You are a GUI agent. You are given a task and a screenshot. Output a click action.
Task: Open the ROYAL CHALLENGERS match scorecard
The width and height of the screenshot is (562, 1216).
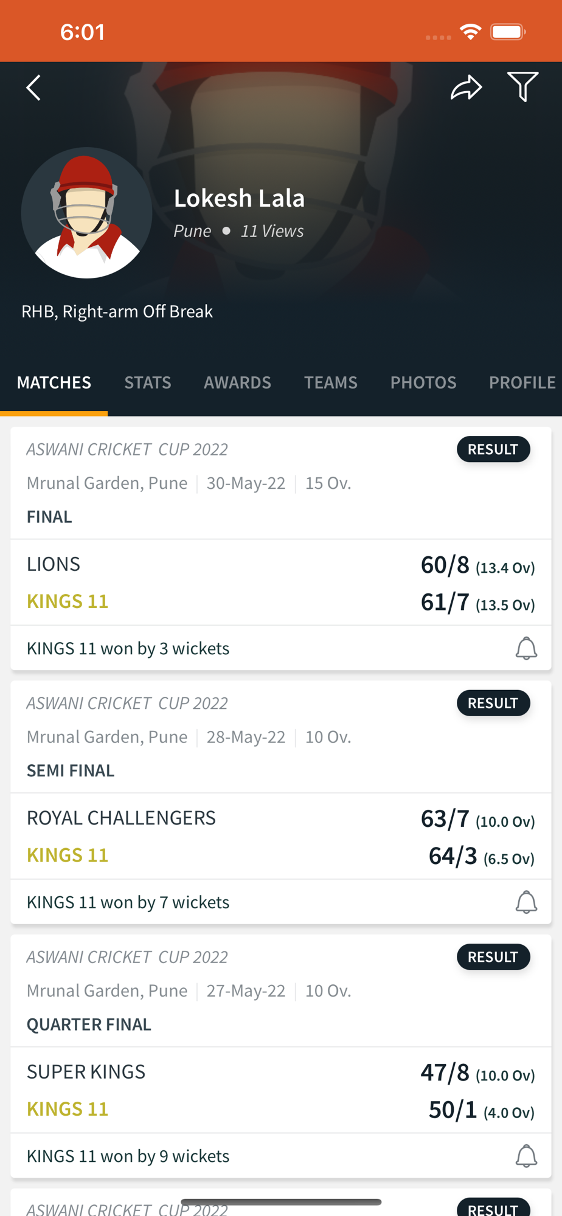pyautogui.click(x=281, y=836)
